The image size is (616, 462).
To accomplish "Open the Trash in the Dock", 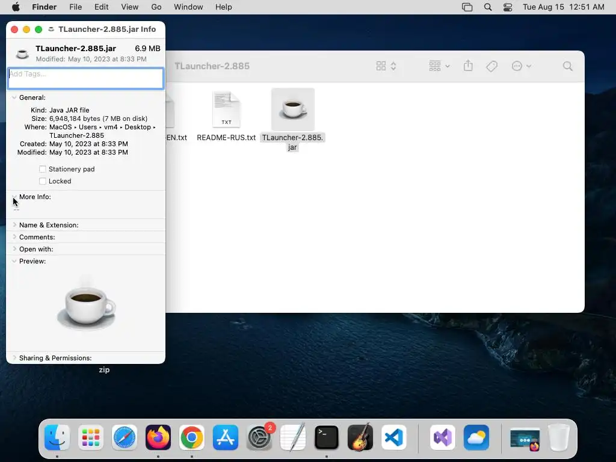I will click(x=559, y=437).
